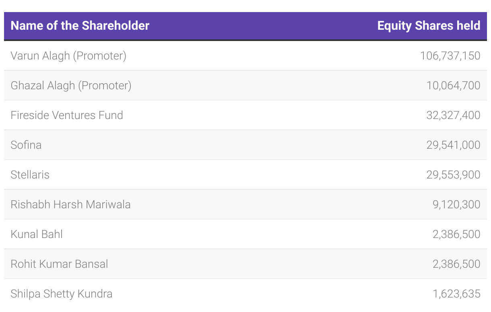491x312 pixels.
Task: Select the Shilpa Shetty Kundra name cell
Action: 61,294
